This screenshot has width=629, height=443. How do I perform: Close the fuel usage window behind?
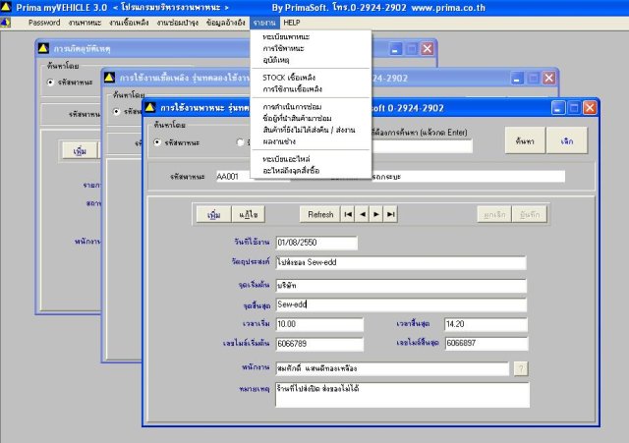548,79
